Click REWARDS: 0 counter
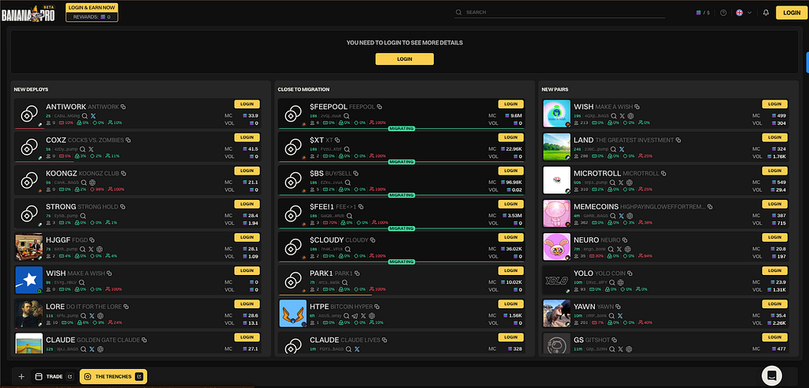Screen dimensions: 809x388 (x=92, y=17)
